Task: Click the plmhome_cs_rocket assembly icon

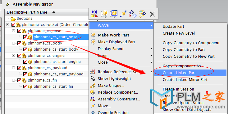Action: tap(18, 25)
